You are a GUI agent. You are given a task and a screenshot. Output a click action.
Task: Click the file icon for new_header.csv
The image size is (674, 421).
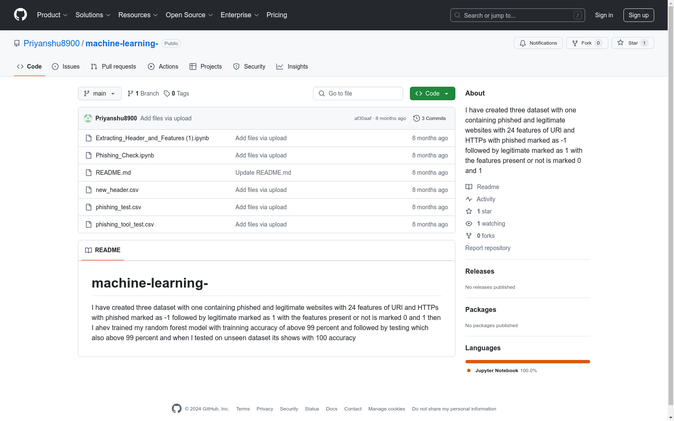(88, 190)
